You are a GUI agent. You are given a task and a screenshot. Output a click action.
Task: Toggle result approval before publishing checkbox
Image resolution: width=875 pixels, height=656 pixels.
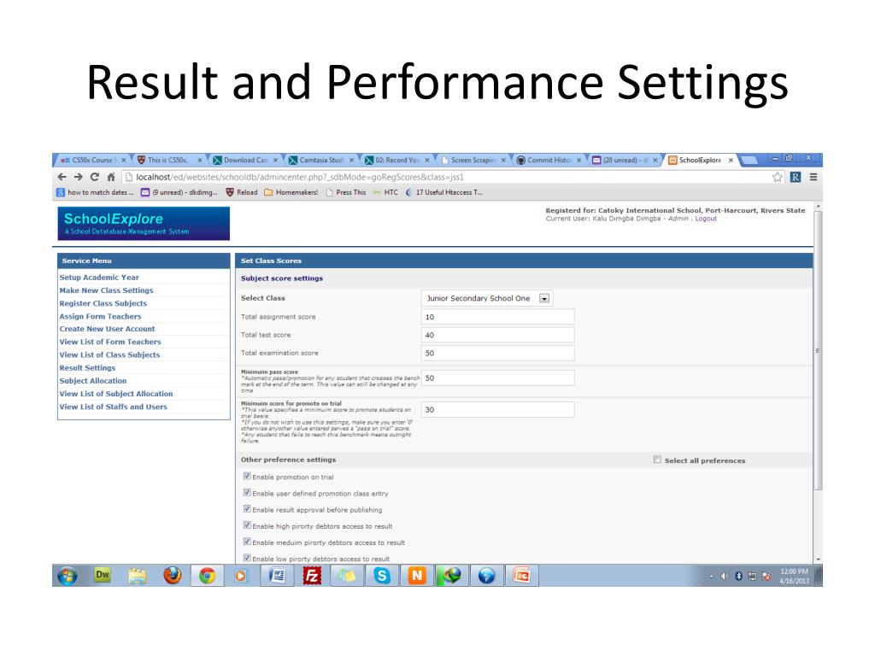click(x=247, y=509)
